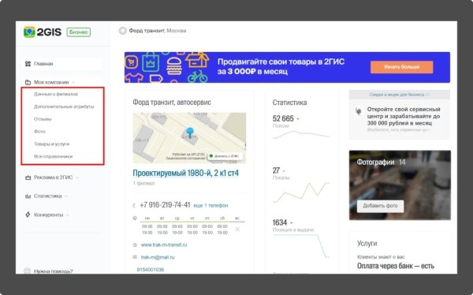
Task: Click the Статистика bar chart icon
Action: point(28,196)
